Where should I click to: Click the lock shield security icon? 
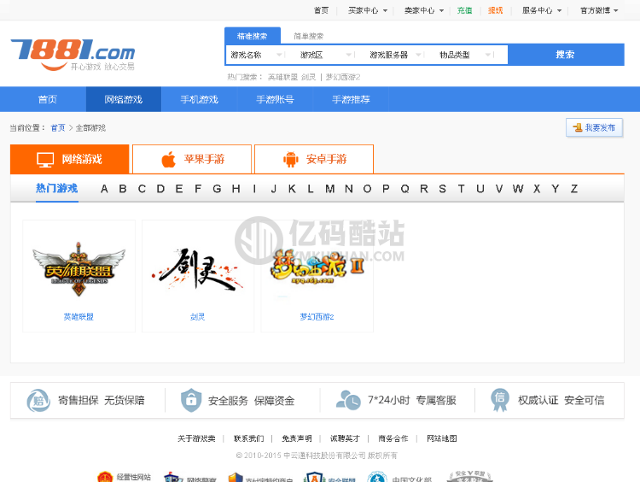(x=191, y=400)
